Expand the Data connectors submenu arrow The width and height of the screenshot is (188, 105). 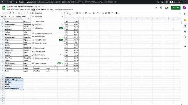click(62, 63)
